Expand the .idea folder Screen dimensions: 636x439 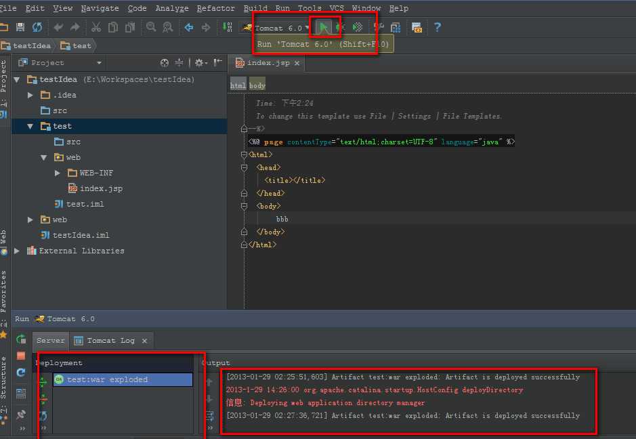click(30, 95)
